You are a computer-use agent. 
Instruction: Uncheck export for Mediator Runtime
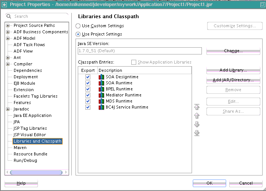click(x=88, y=95)
